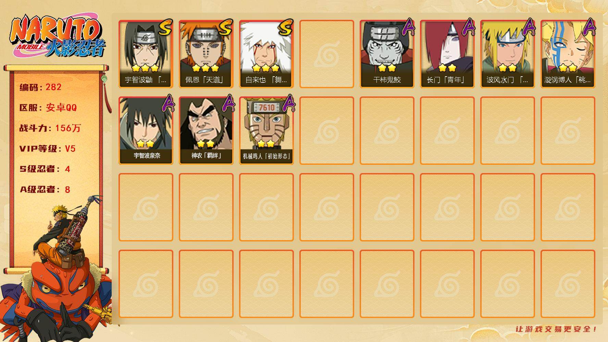This screenshot has height=342, width=608.
Task: Select the 漩涡博人 ninja card
Action: (x=568, y=54)
